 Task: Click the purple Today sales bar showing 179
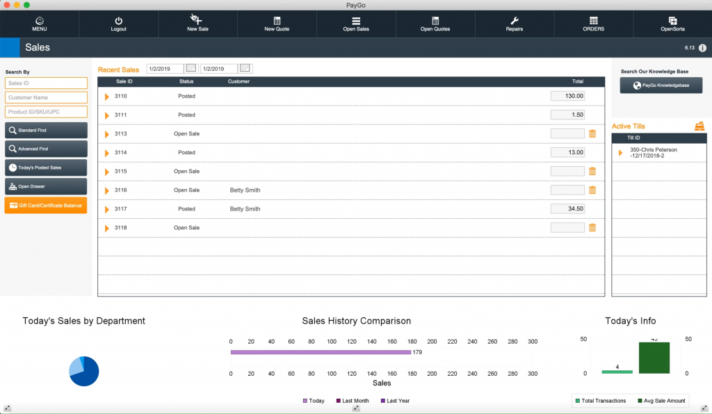tap(320, 352)
